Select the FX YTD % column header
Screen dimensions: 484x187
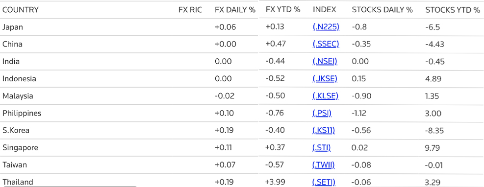click(283, 10)
